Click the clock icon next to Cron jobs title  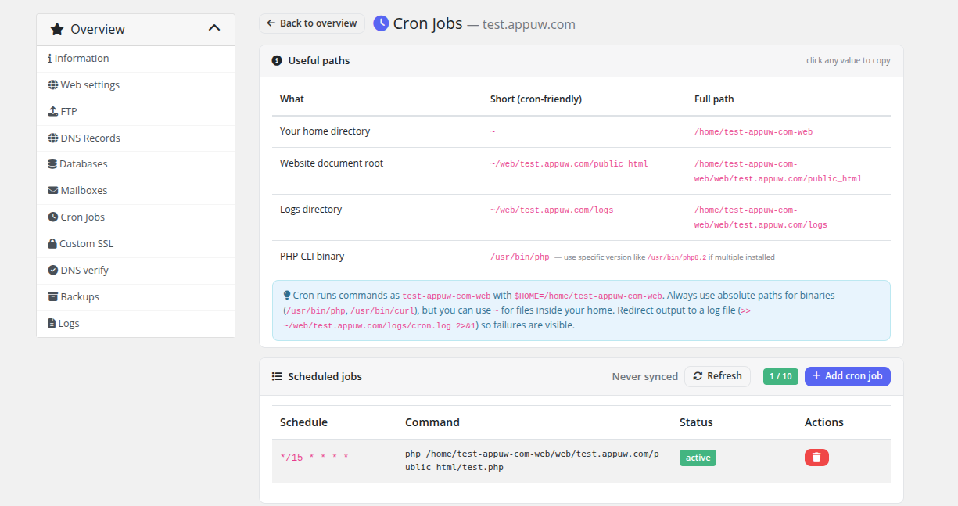click(381, 23)
